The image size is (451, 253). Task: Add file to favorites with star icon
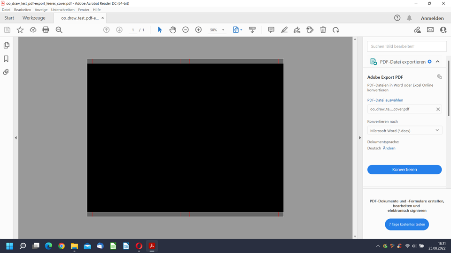(20, 30)
